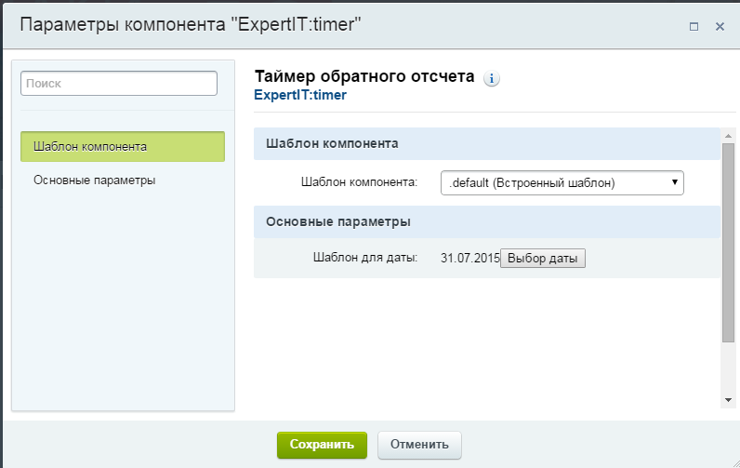The width and height of the screenshot is (740, 468).
Task: Maximize the component parameters dialog
Action: tap(694, 27)
